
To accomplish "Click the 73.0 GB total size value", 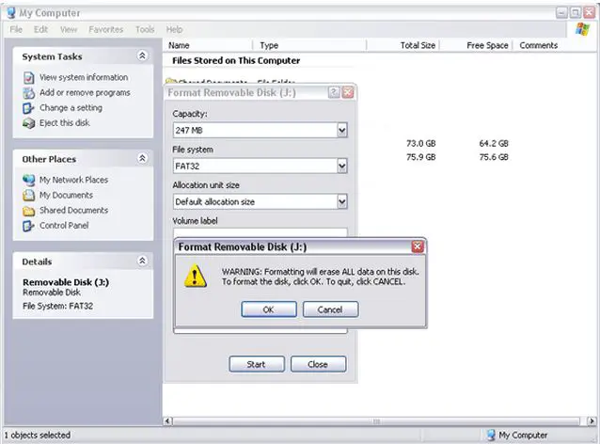I will click(421, 144).
